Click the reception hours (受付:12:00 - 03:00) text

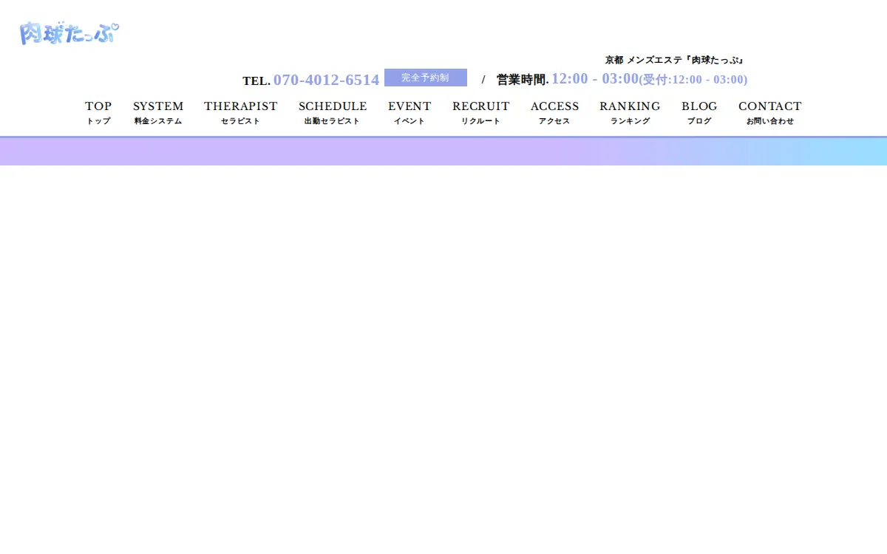[693, 80]
